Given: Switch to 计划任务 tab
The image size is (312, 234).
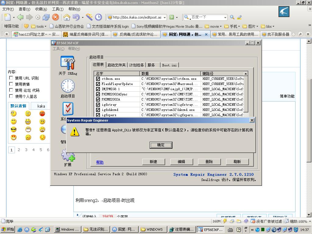Looking at the screenshot, I should pos(136,65).
